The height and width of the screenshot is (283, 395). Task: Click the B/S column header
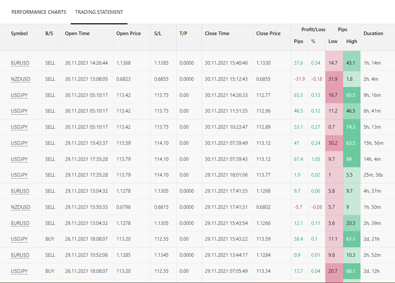point(49,33)
